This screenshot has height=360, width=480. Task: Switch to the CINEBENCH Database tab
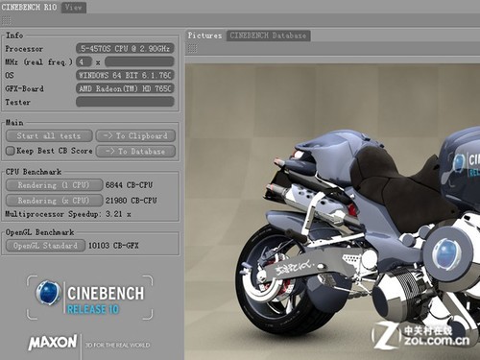[268, 36]
